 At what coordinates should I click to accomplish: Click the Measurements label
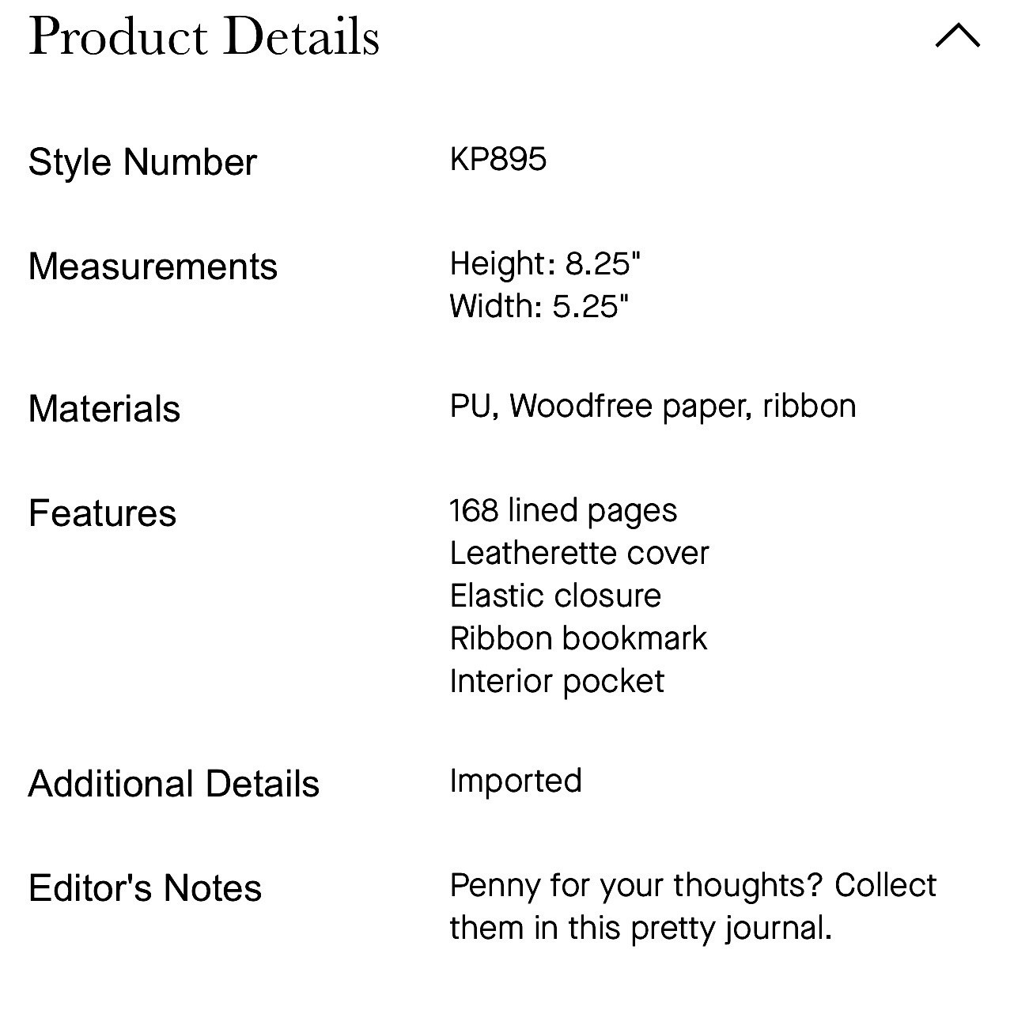point(153,267)
